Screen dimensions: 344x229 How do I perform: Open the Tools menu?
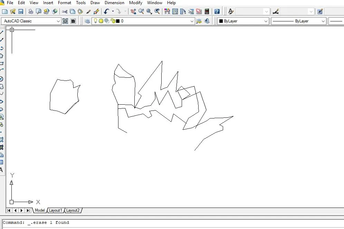point(81,3)
